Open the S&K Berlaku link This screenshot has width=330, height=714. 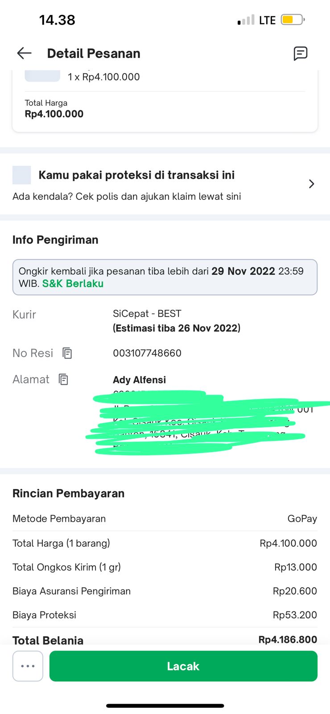73,284
